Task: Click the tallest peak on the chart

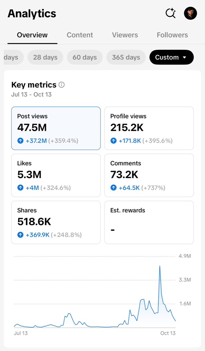Action: click(x=160, y=266)
